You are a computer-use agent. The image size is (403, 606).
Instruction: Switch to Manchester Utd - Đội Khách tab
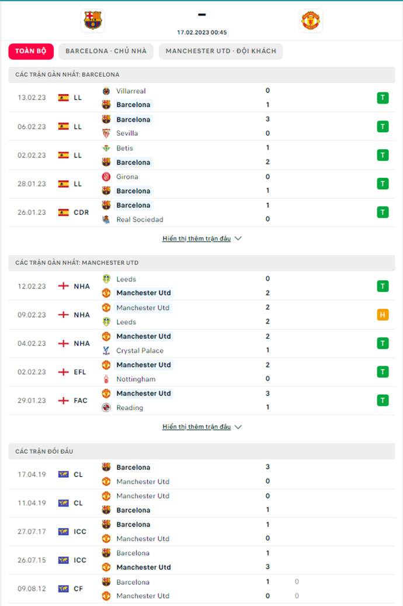pyautogui.click(x=221, y=51)
